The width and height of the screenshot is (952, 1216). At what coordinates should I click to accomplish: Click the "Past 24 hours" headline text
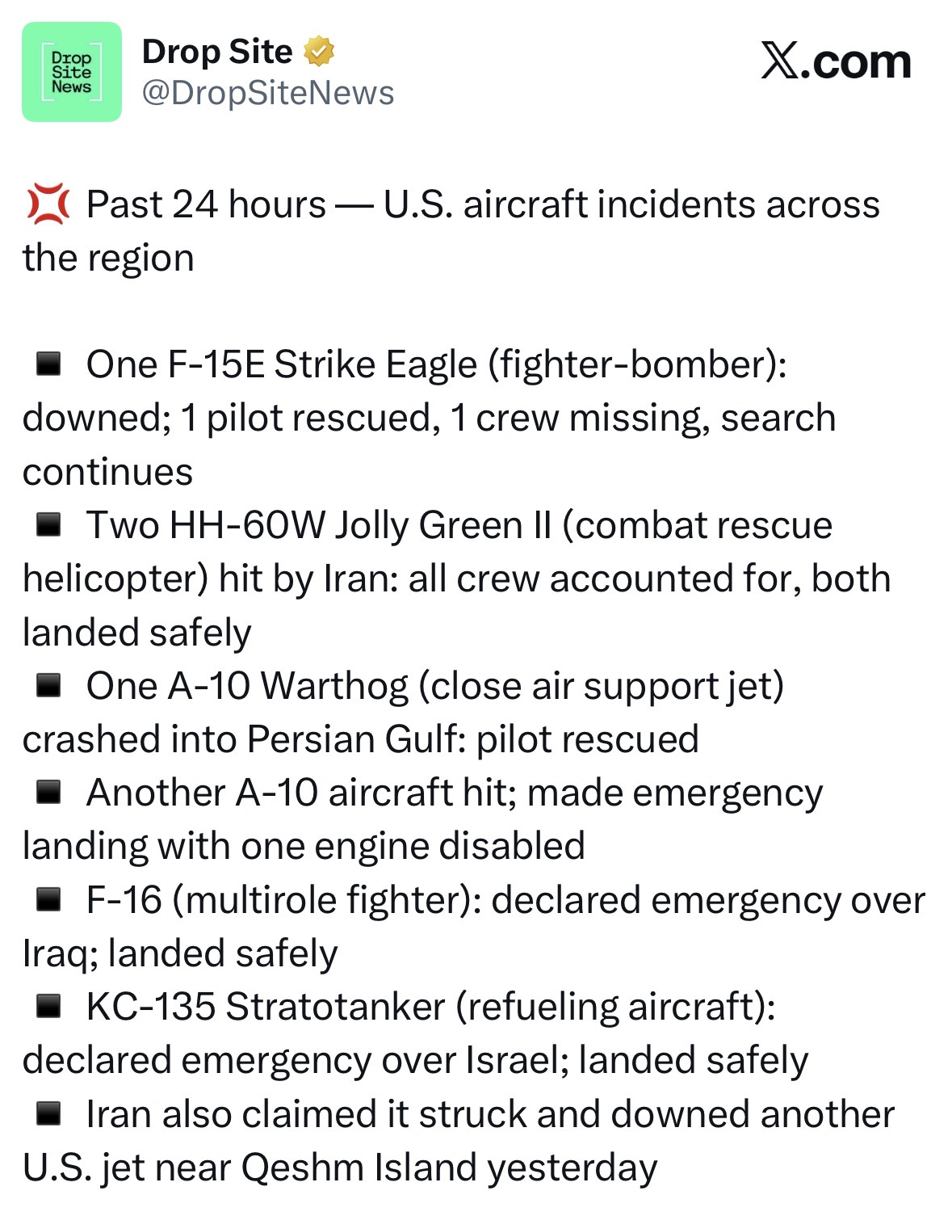point(206,204)
